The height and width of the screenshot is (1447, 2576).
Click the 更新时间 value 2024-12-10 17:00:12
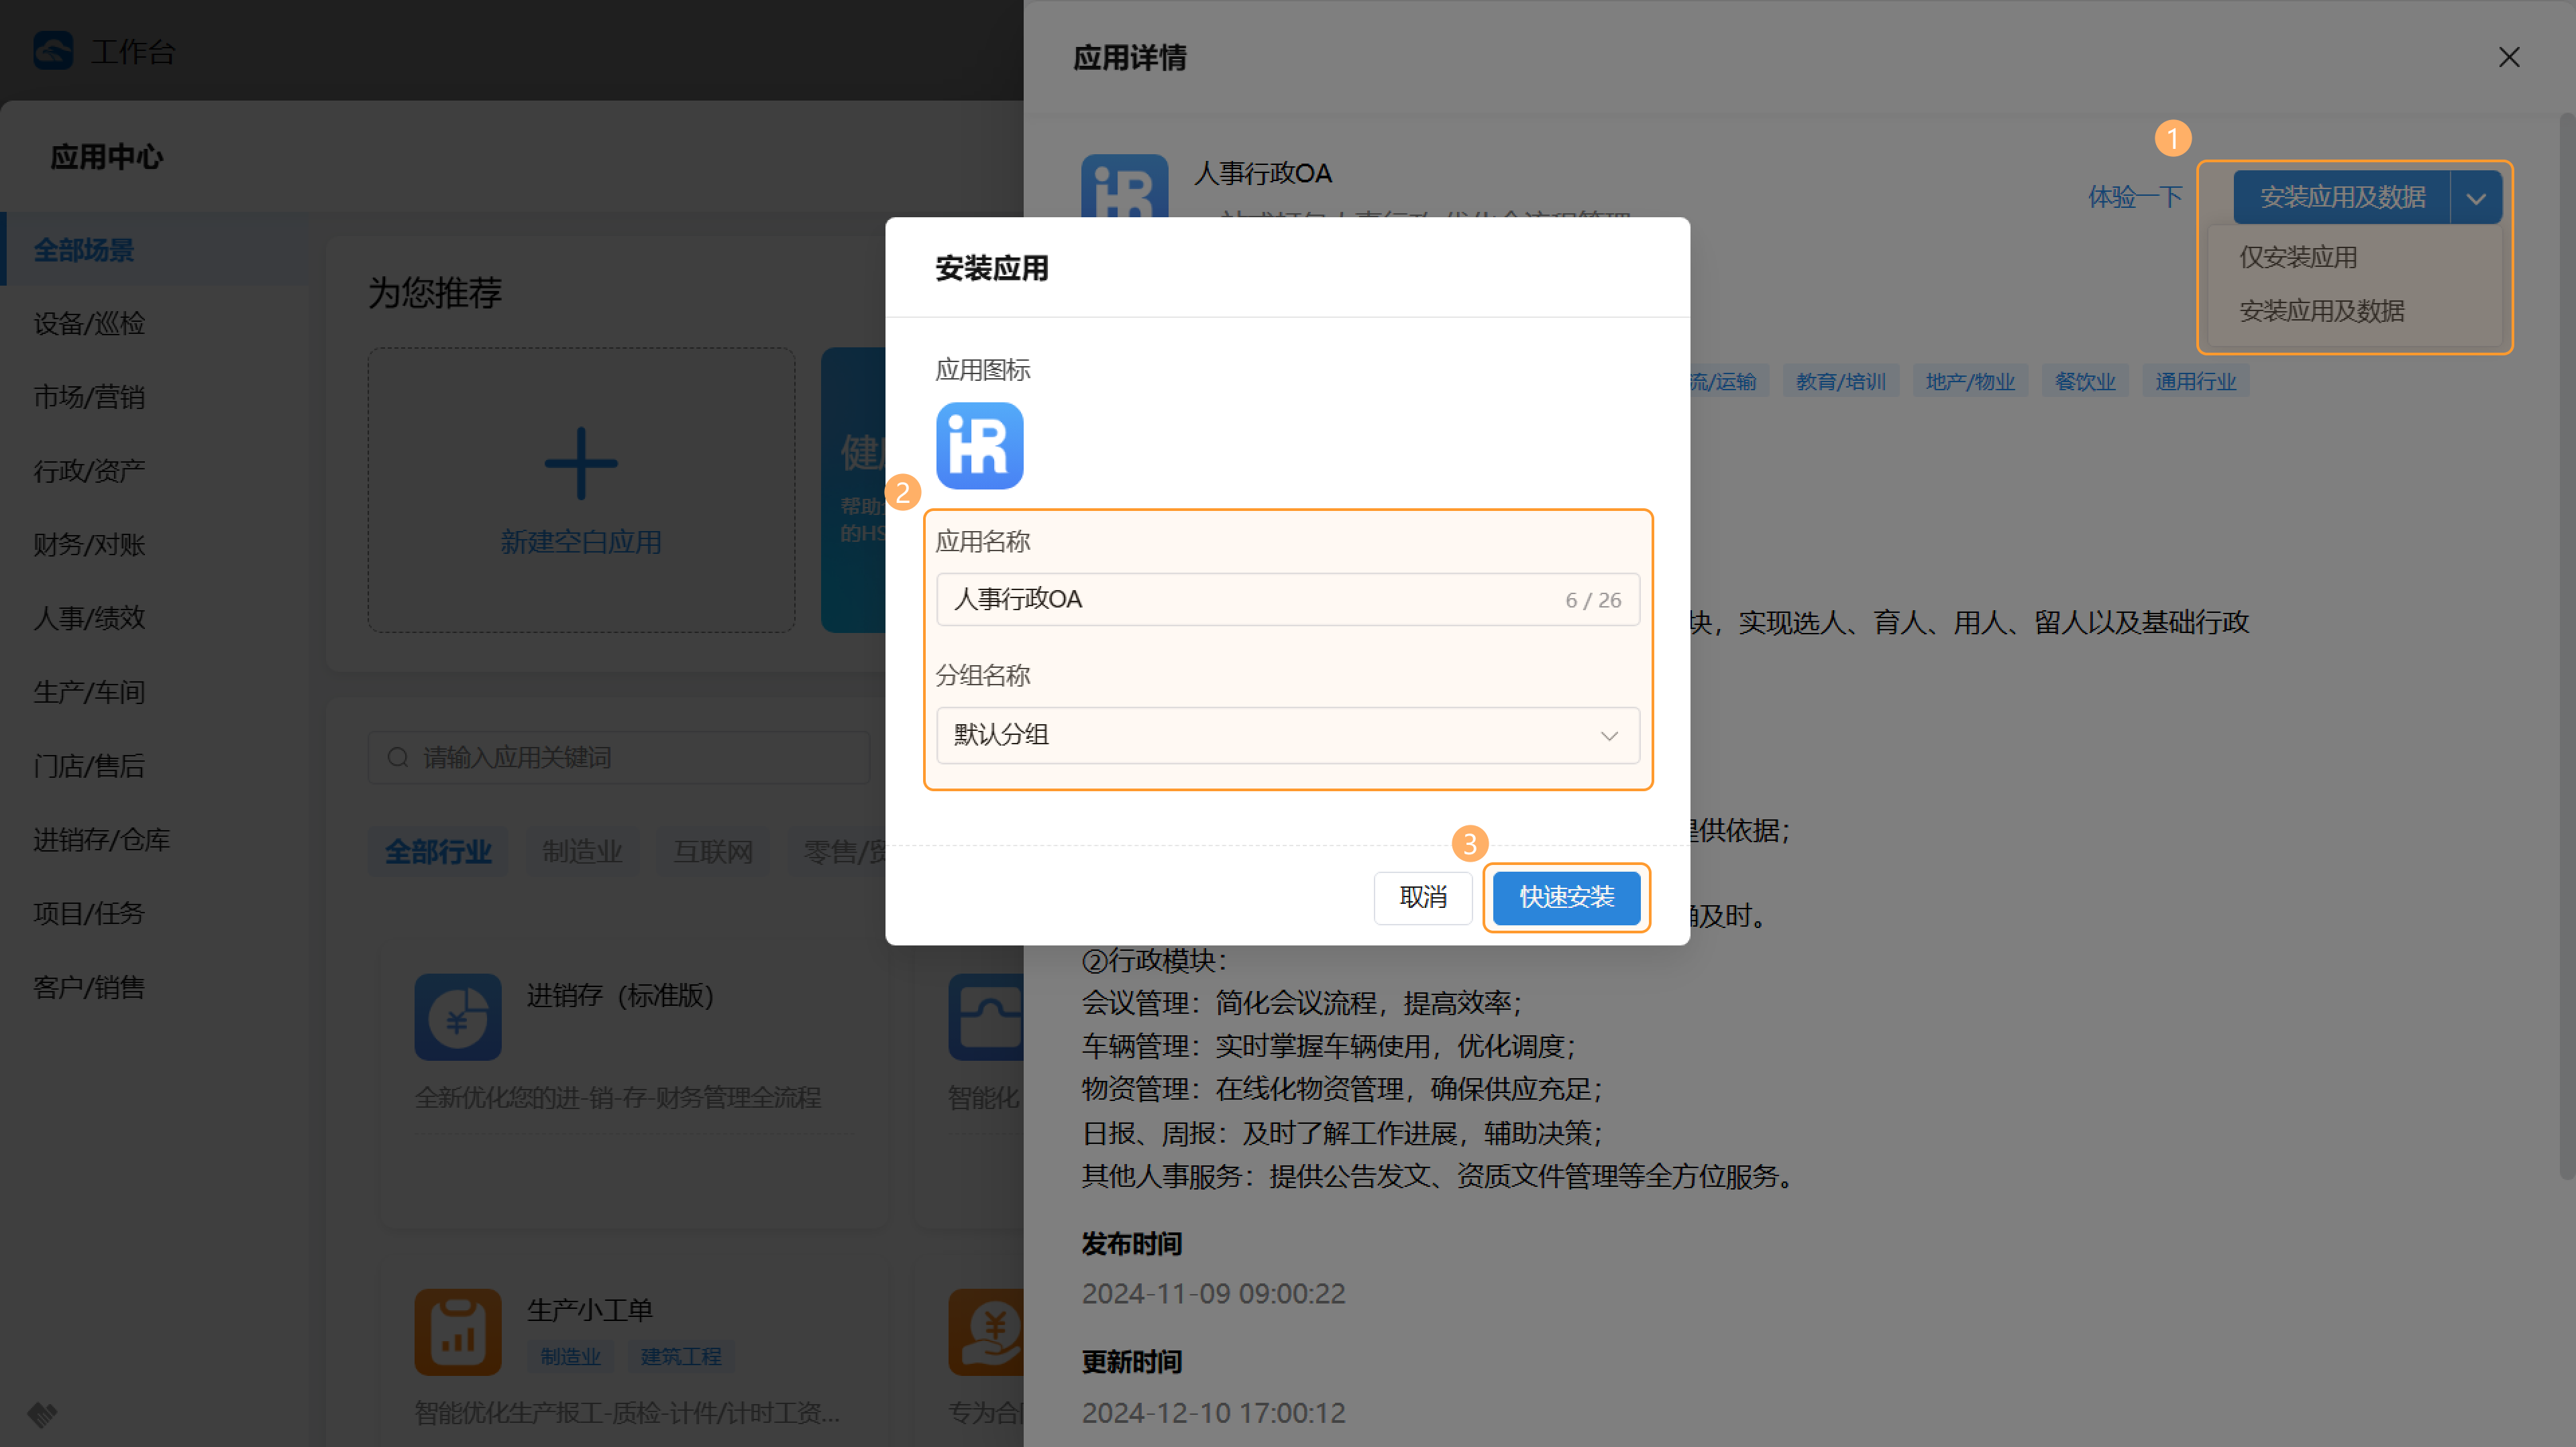(x=1213, y=1412)
